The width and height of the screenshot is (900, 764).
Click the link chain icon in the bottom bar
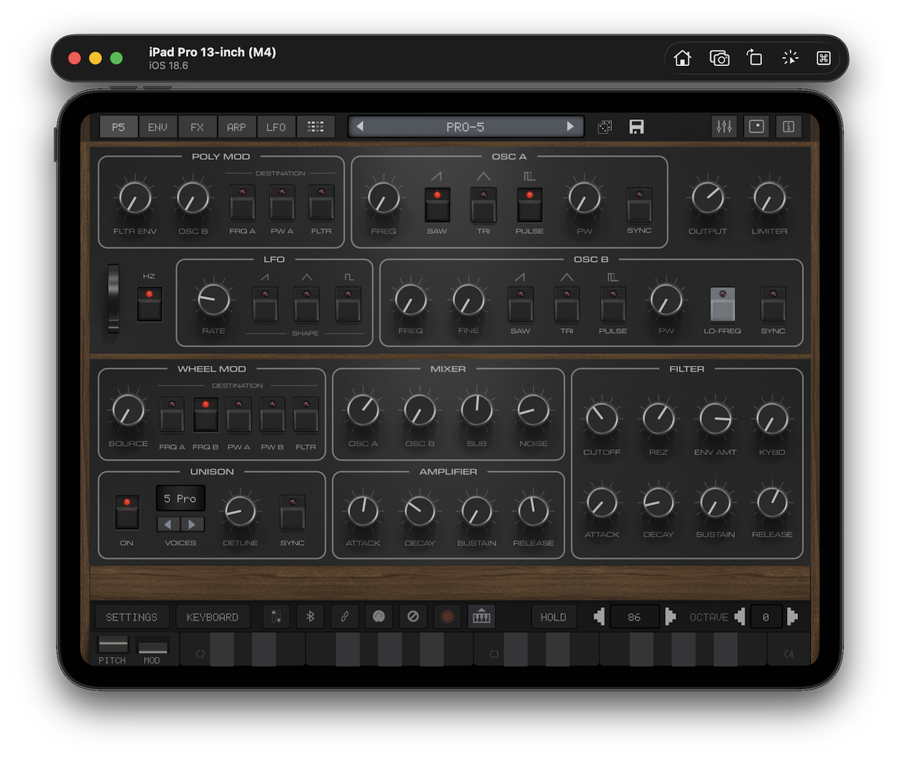pyautogui.click(x=345, y=617)
